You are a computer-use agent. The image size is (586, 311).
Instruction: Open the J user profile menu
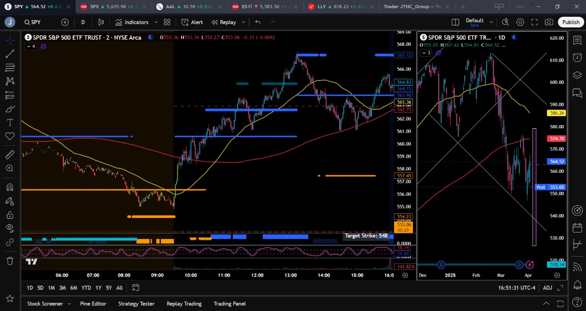point(10,22)
